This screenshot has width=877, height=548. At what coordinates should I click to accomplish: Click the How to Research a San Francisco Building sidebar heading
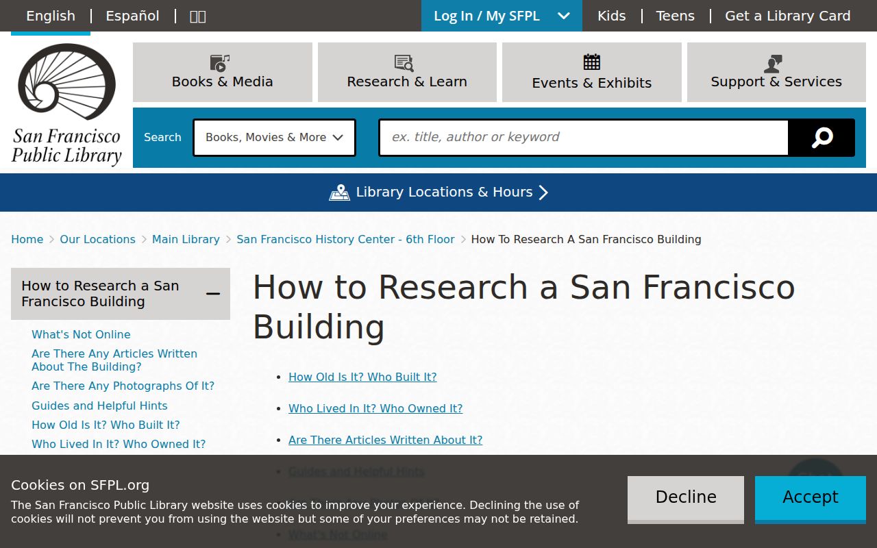click(x=100, y=294)
